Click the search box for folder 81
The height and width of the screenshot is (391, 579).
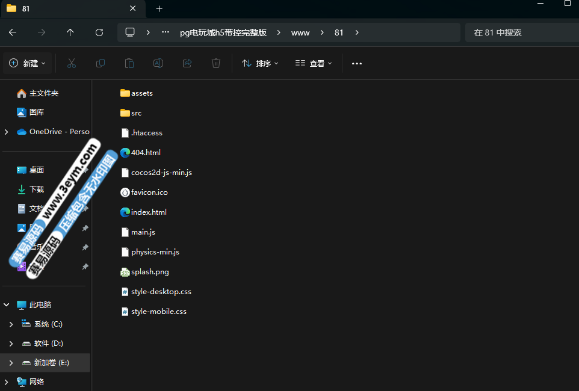521,32
